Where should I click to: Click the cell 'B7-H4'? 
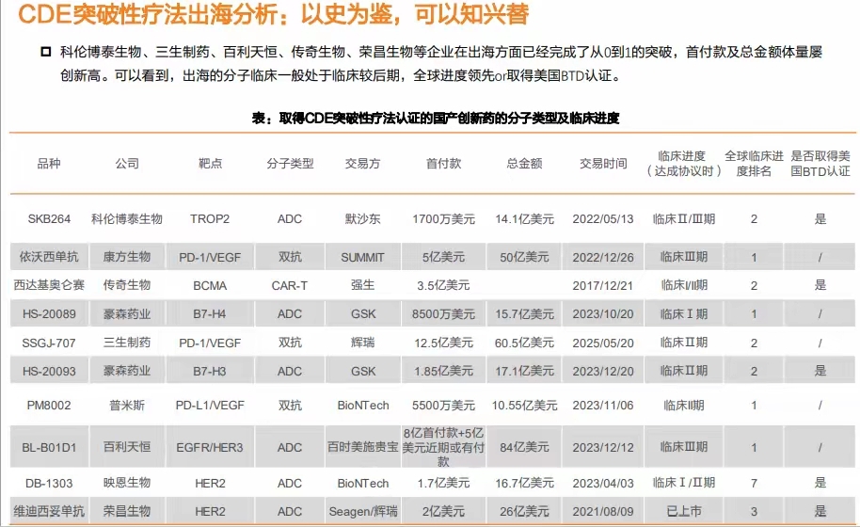point(209,314)
